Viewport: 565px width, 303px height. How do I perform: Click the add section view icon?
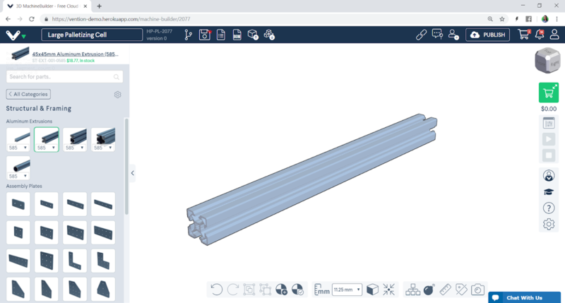pos(281,290)
